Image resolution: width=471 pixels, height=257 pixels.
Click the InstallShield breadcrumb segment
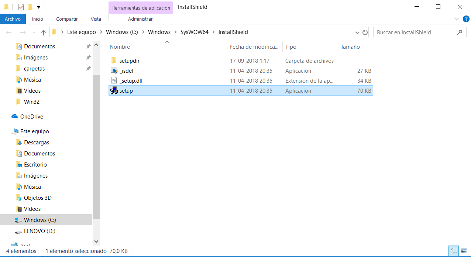(x=233, y=32)
